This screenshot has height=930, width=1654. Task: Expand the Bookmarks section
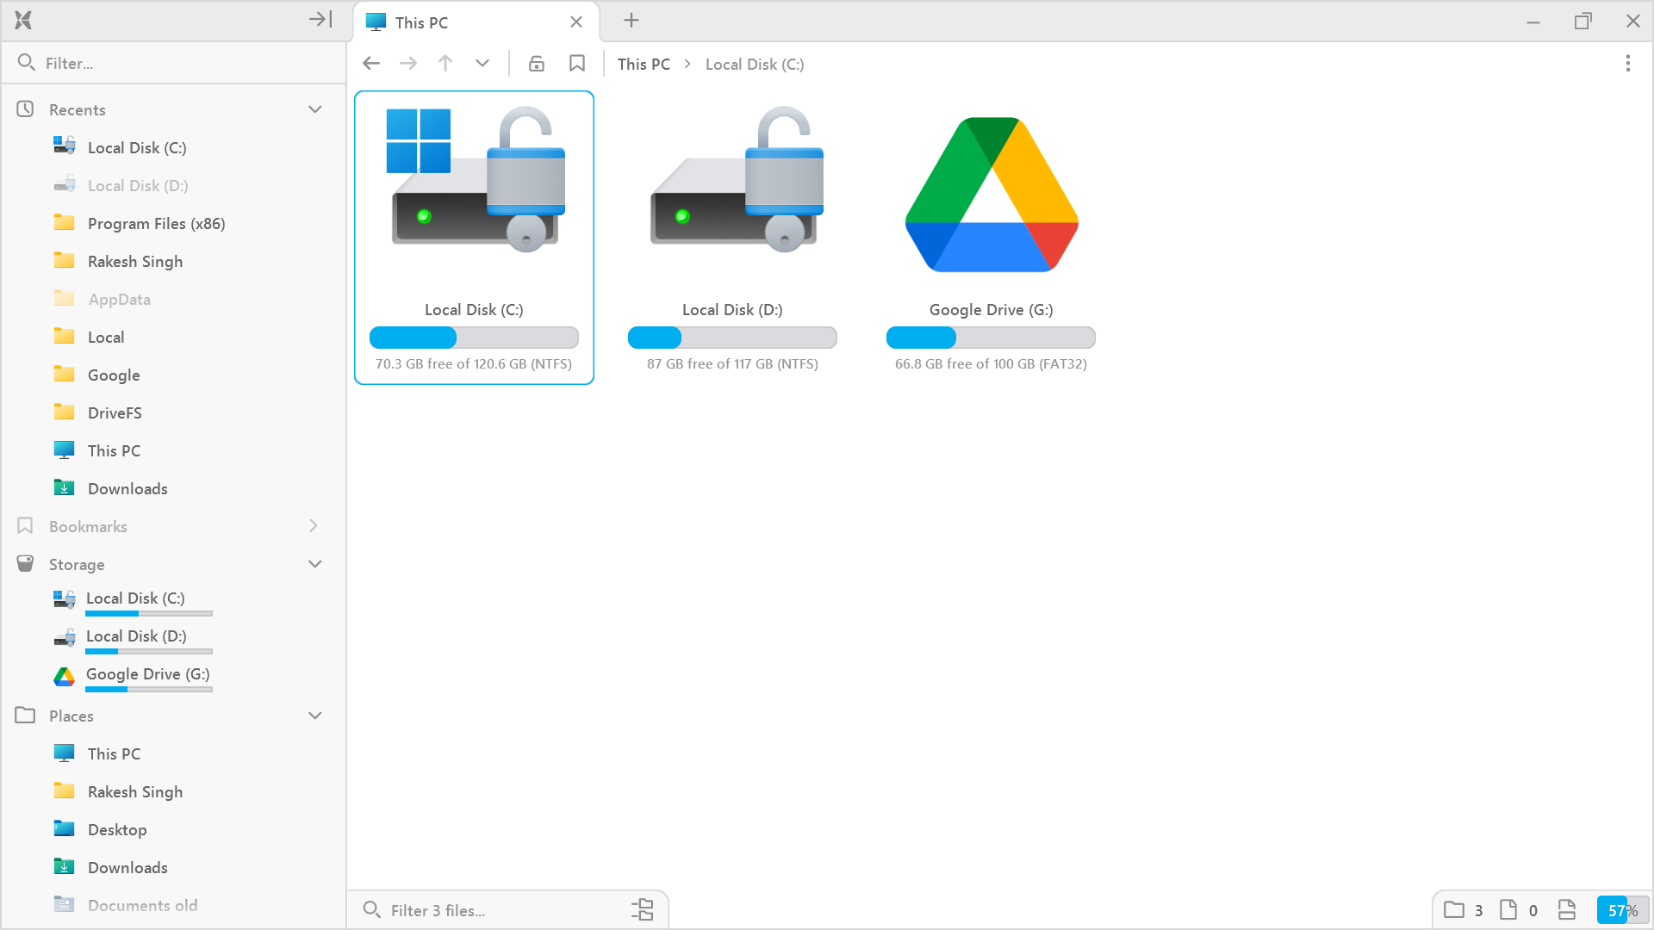[x=314, y=525]
